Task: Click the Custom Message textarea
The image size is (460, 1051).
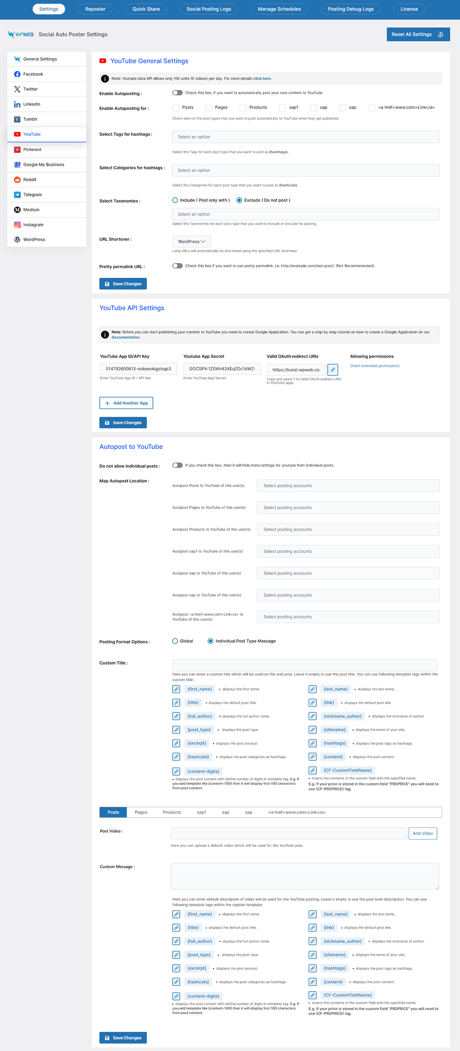Action: 305,876
